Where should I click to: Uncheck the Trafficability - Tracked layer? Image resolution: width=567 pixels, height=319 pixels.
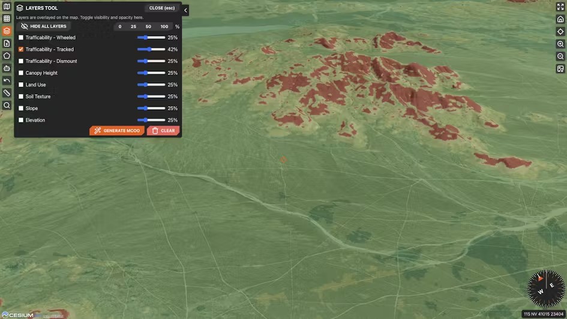click(x=21, y=49)
